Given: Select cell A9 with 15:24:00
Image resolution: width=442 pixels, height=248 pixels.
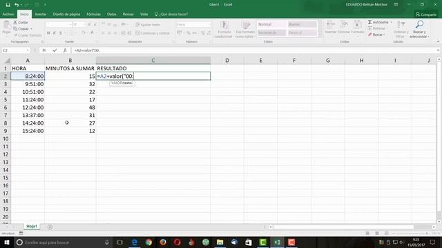Looking at the screenshot, I should pos(28,131).
